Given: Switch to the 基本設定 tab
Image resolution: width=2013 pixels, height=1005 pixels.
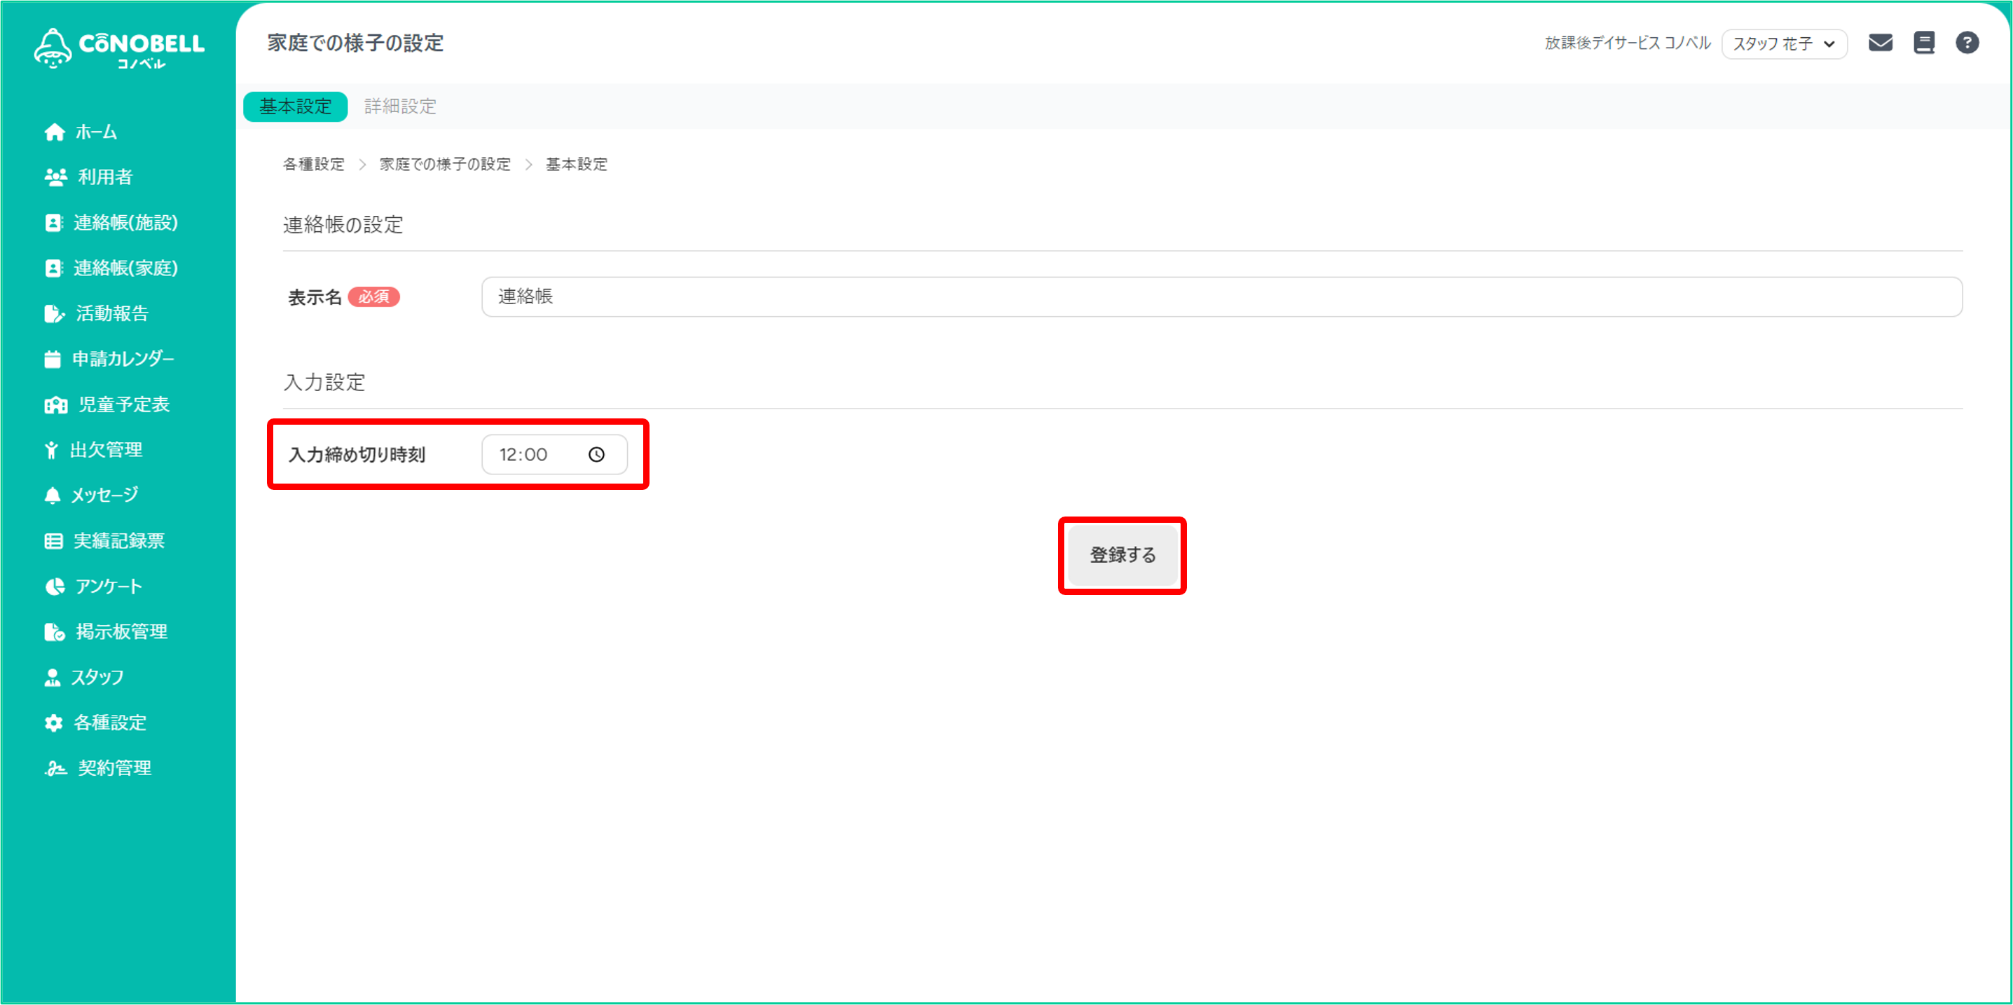Looking at the screenshot, I should click(296, 107).
